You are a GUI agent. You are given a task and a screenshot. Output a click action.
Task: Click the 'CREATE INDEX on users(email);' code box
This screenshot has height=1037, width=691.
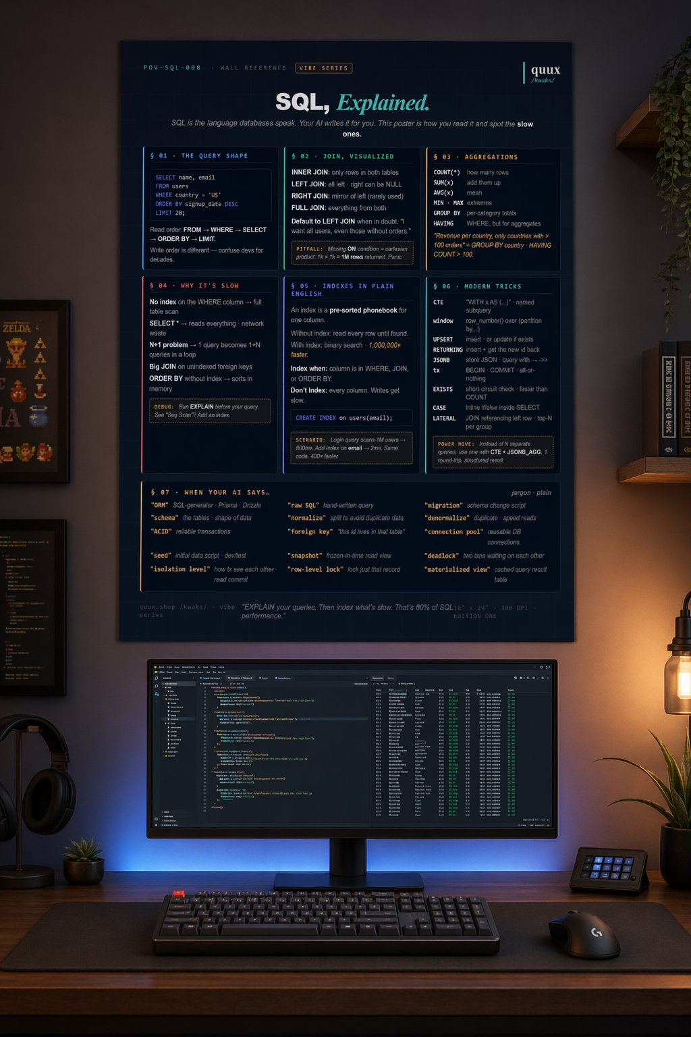(x=351, y=418)
